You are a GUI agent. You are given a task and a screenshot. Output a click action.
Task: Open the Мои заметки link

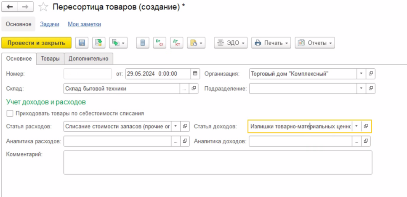tap(84, 24)
